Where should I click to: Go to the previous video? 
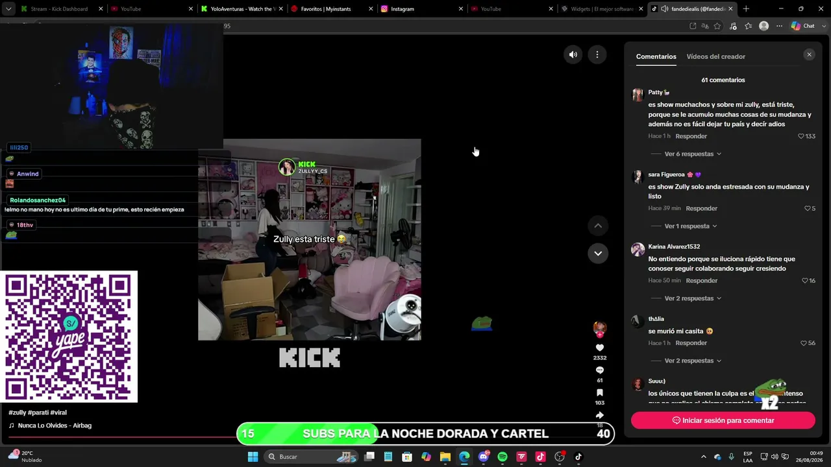pyautogui.click(x=598, y=226)
